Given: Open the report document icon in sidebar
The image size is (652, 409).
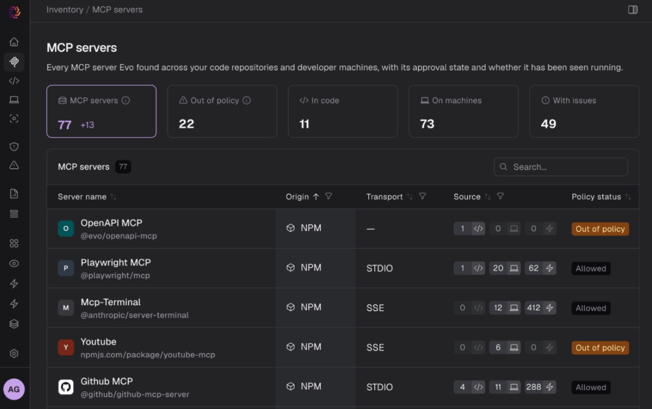Looking at the screenshot, I should (x=14, y=194).
